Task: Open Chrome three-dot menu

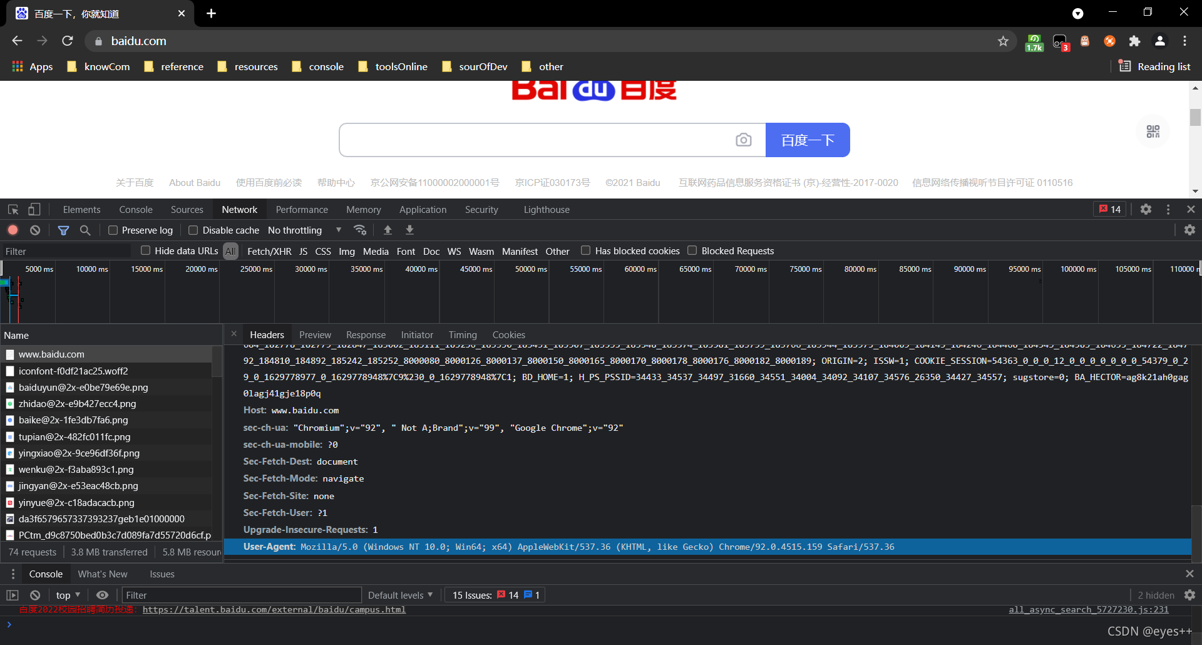Action: click(1184, 41)
